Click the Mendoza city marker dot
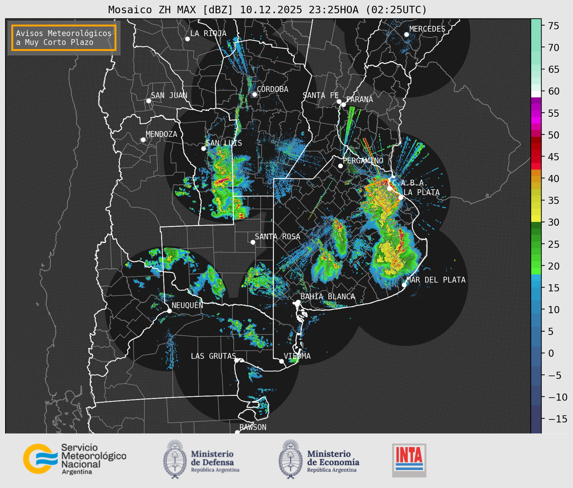Screen dimensions: 573x488 click(143, 140)
